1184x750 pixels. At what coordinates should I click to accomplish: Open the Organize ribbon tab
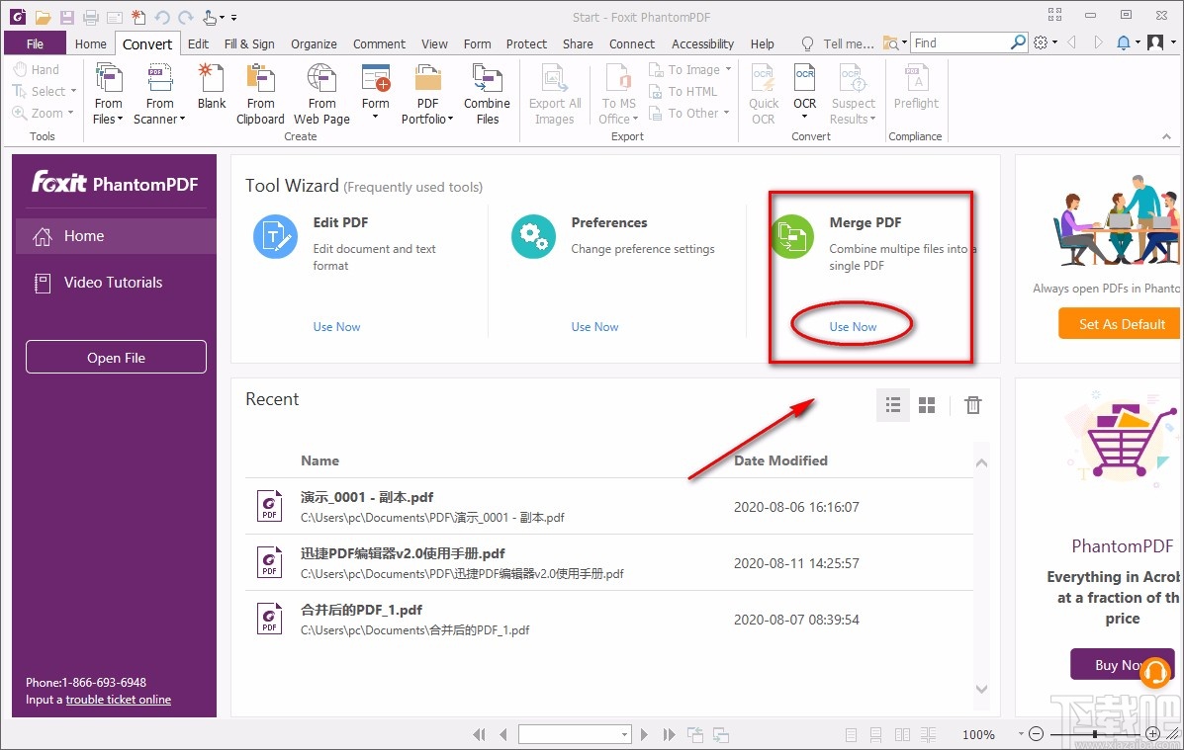pyautogui.click(x=314, y=43)
